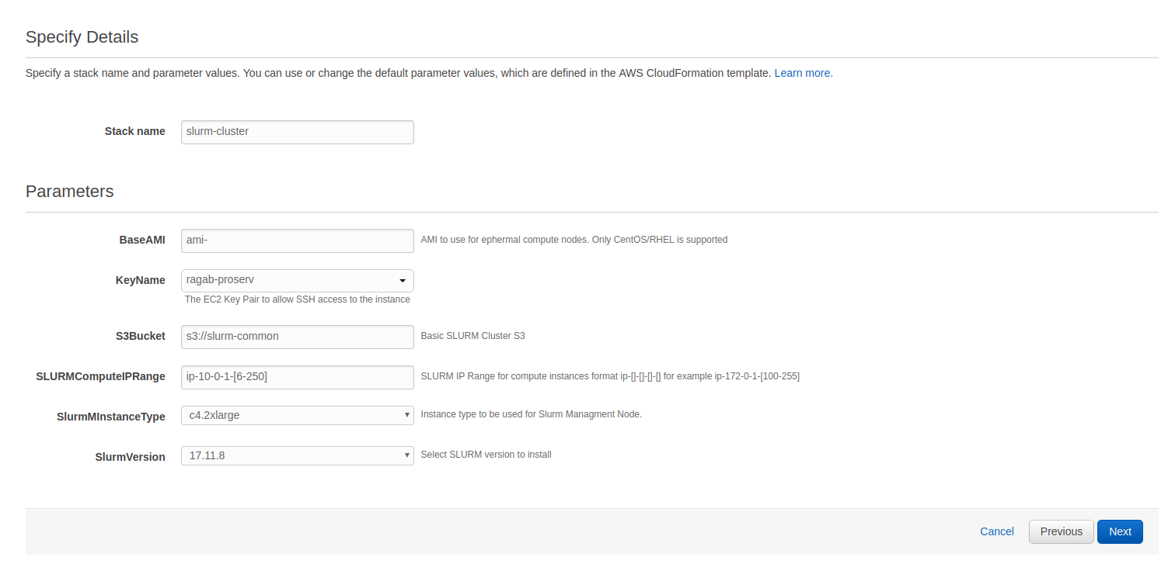The image size is (1168, 564).
Task: Click the Stack name label
Action: (x=134, y=132)
